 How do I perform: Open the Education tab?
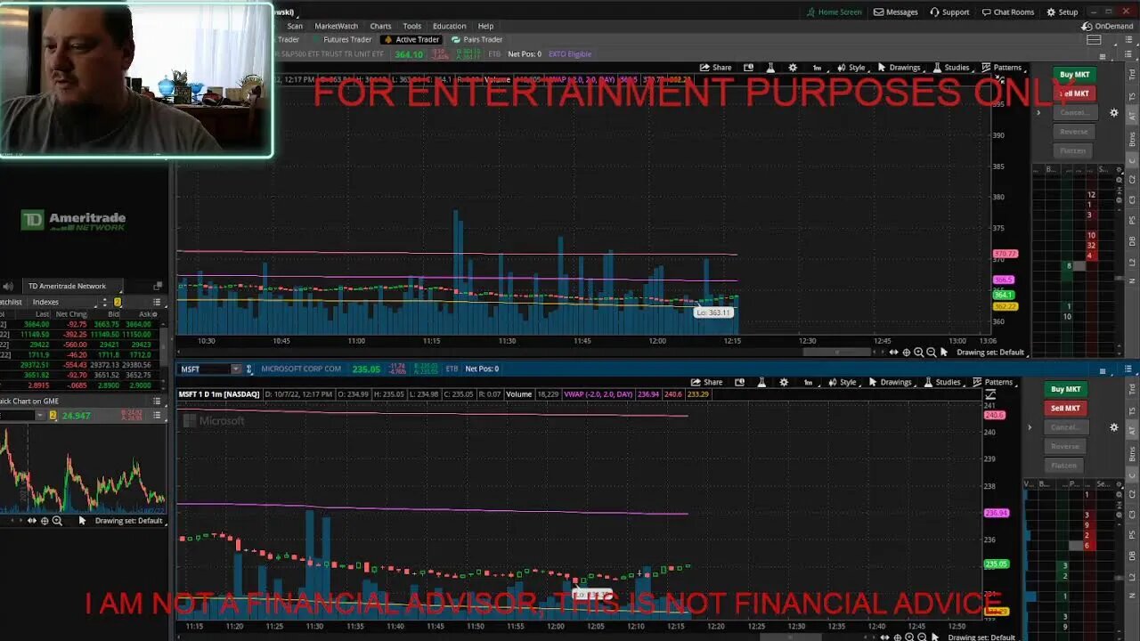(x=449, y=26)
